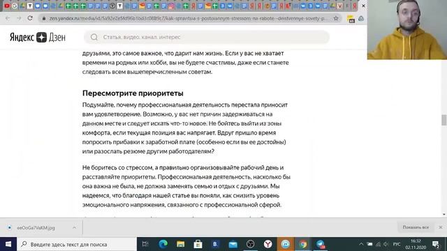The height and width of the screenshot is (251, 447).
Task: Show hidden system tray icons
Action: tap(361, 244)
